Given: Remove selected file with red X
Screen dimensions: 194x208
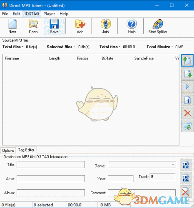Looking at the screenshot, I should pos(187,113).
